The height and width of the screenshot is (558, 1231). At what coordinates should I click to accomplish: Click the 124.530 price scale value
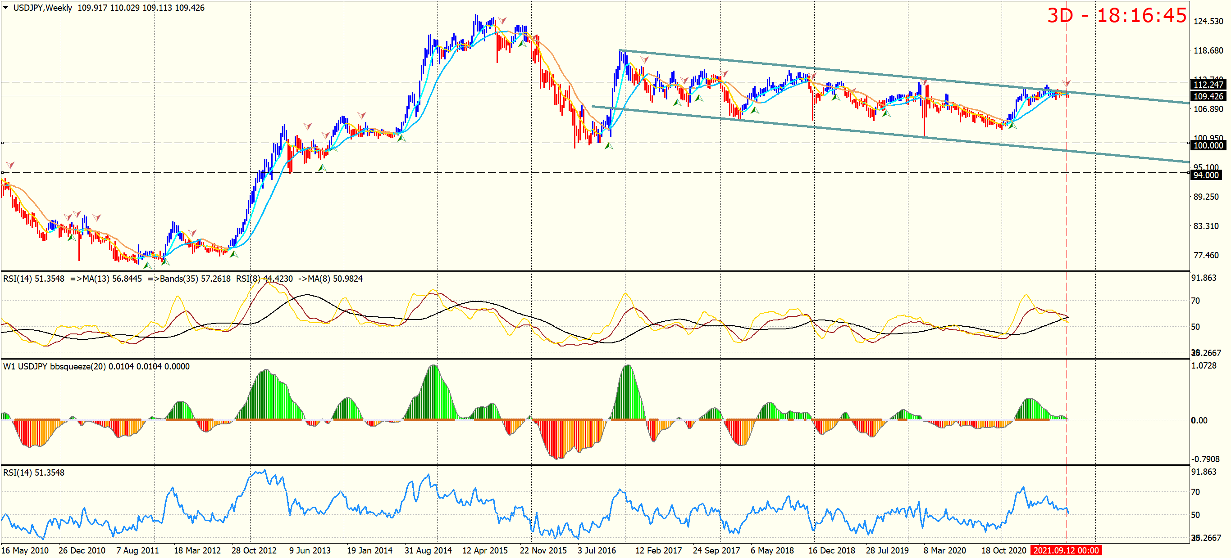coord(1208,22)
